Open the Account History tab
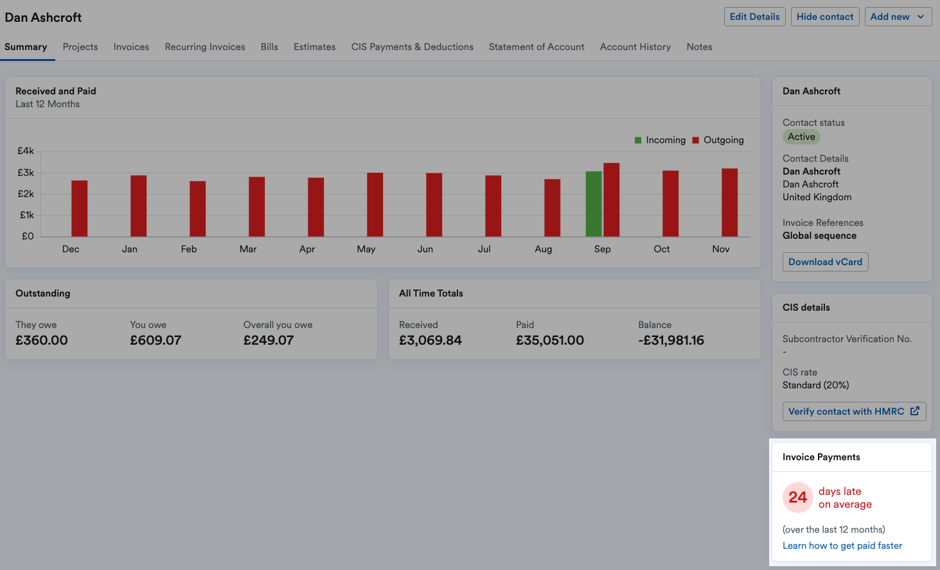The image size is (940, 570). coord(635,47)
